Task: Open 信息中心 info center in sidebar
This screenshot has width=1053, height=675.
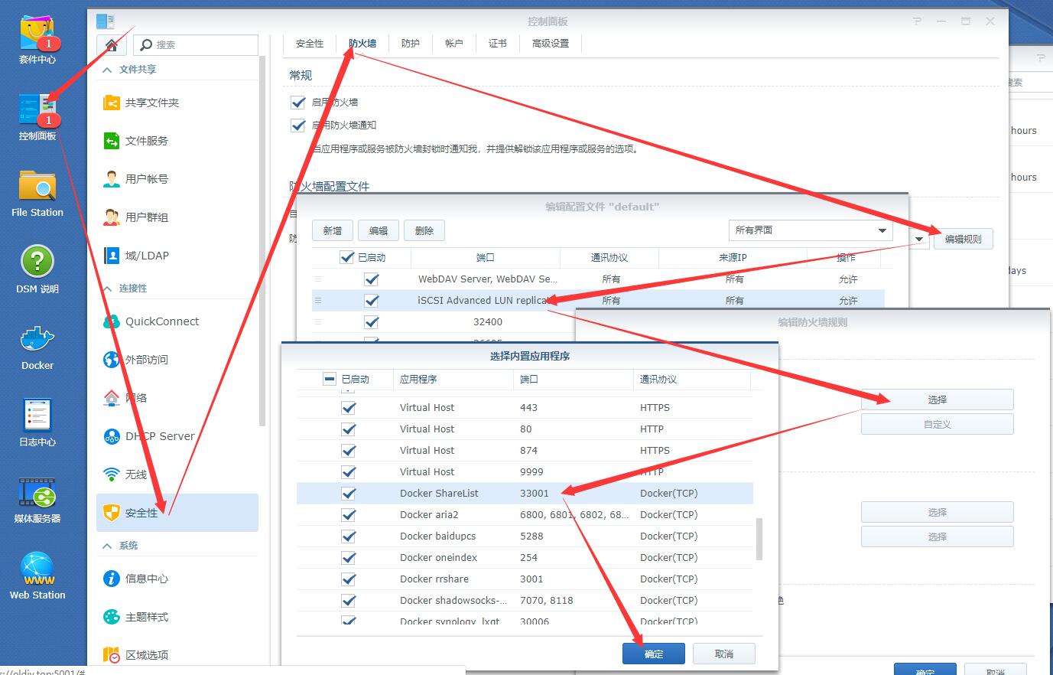Action: 177,579
